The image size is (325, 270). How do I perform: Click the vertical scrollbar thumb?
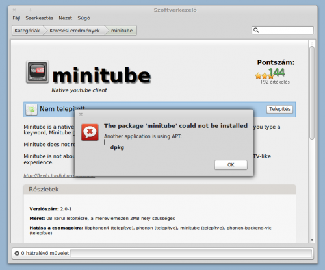(312, 93)
